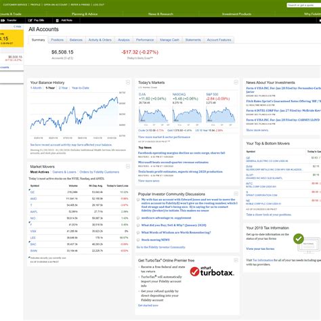
Task: Click View more news under Top News
Action: coord(148,181)
